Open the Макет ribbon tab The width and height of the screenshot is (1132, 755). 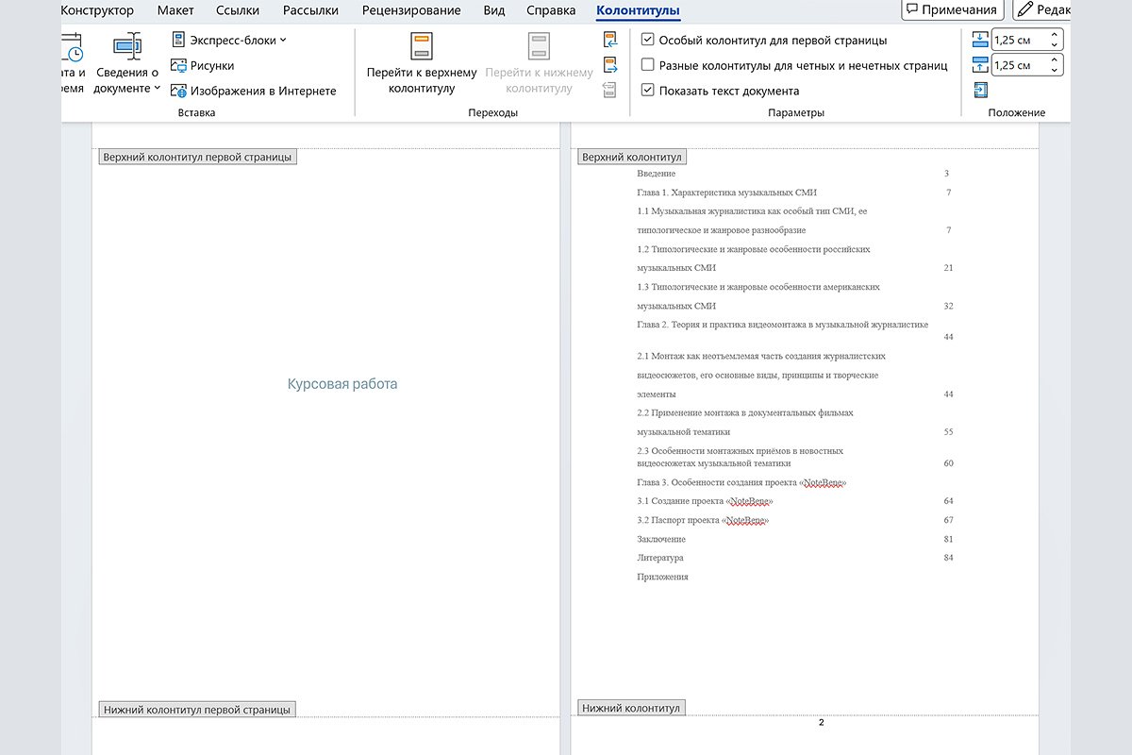coord(175,10)
